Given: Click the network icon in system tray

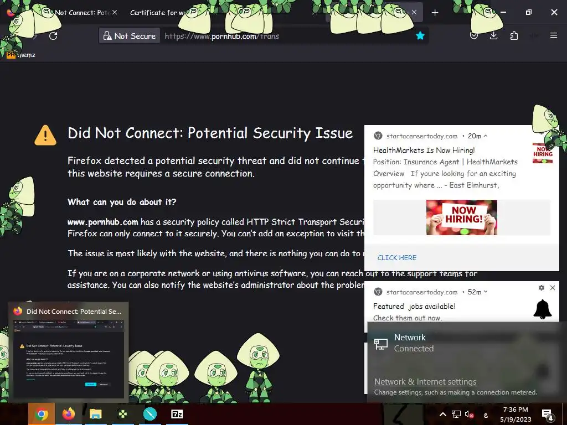Looking at the screenshot, I should click(456, 414).
